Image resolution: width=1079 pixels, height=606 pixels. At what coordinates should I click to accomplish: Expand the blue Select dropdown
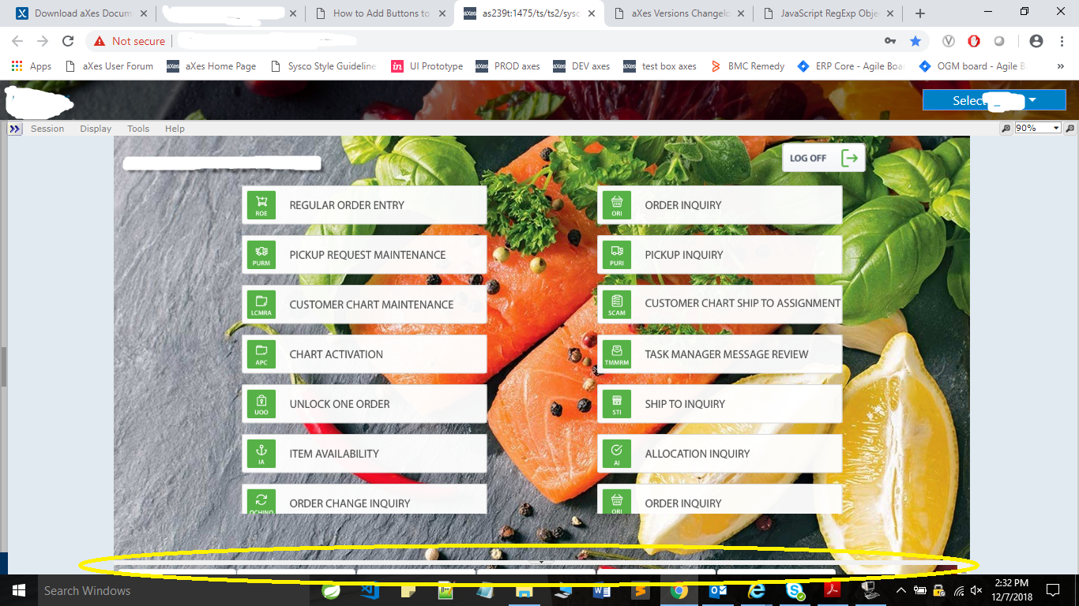pos(994,100)
